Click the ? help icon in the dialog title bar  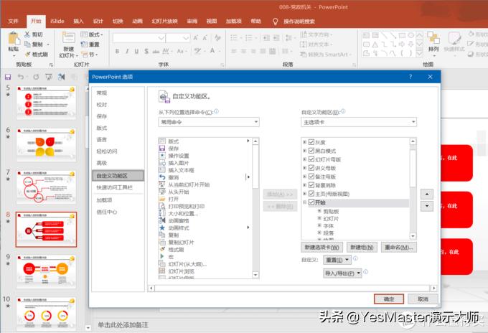click(x=410, y=77)
